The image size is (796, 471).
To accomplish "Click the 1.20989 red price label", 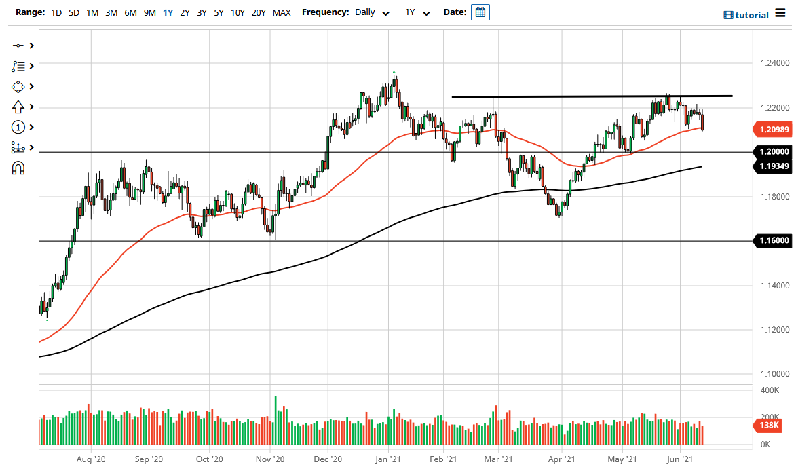I will point(772,130).
